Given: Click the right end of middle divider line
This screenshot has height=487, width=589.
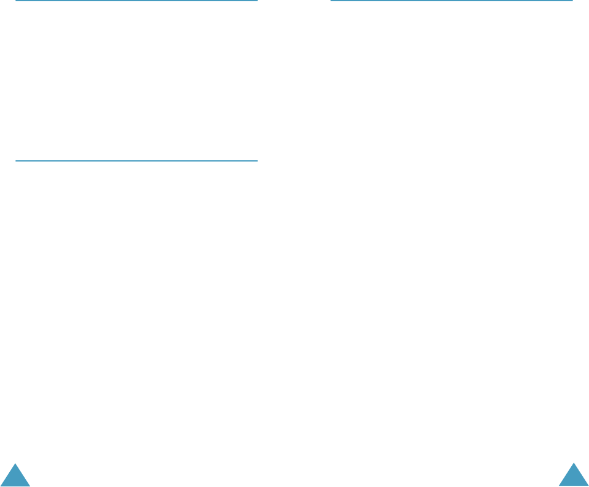Looking at the screenshot, I should pyautogui.click(x=257, y=161).
